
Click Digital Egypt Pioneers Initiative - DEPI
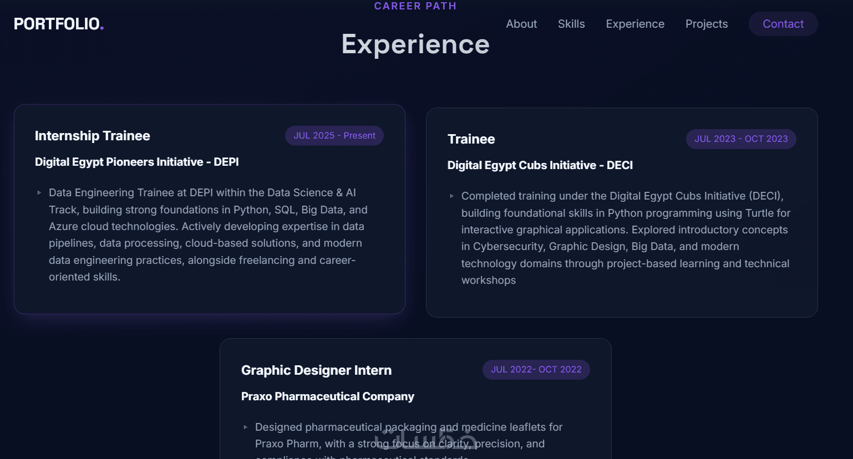click(137, 162)
